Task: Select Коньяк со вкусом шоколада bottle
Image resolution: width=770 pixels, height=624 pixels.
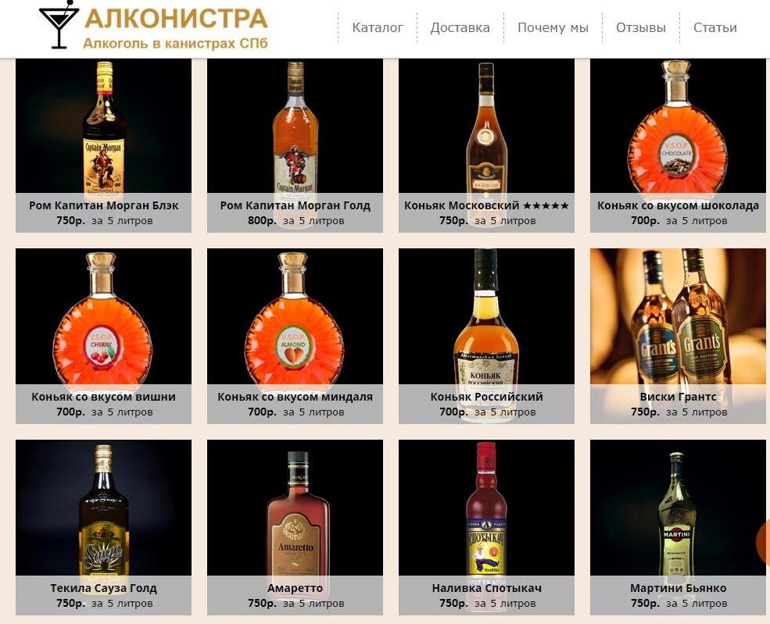Action: pos(678,127)
